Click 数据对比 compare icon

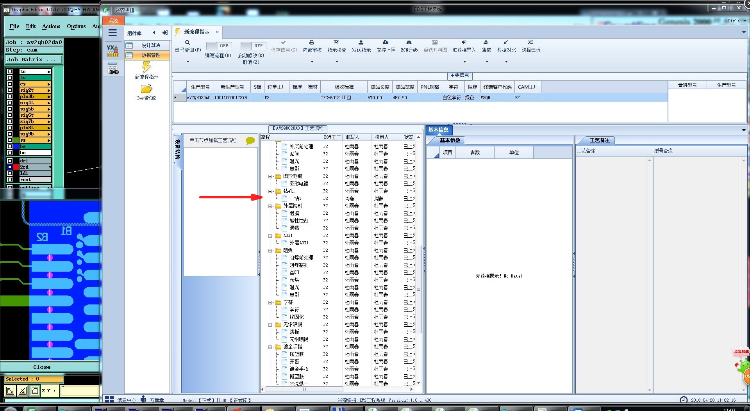(506, 42)
